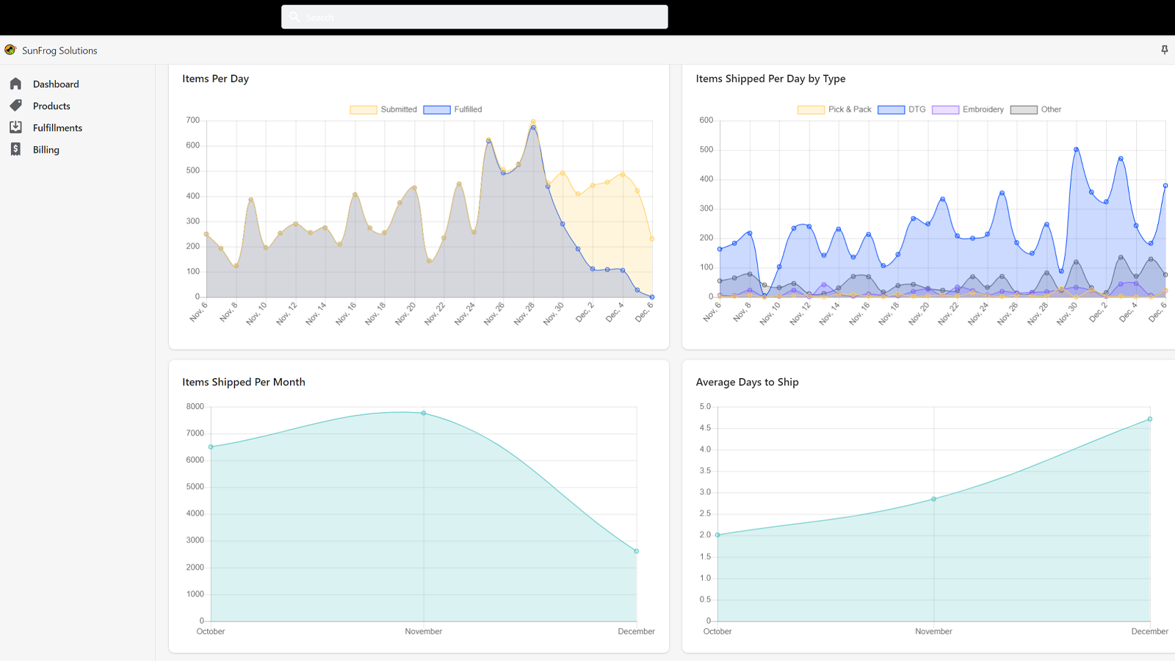This screenshot has height=661, width=1175.
Task: Select Products in the sidebar menu
Action: 51,105
